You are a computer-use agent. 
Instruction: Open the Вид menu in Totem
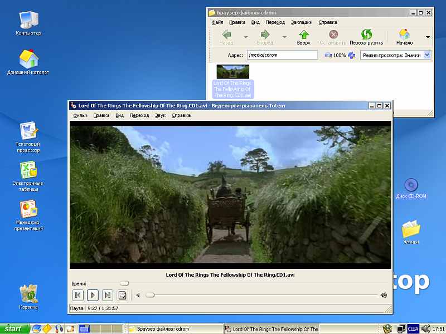pyautogui.click(x=119, y=115)
